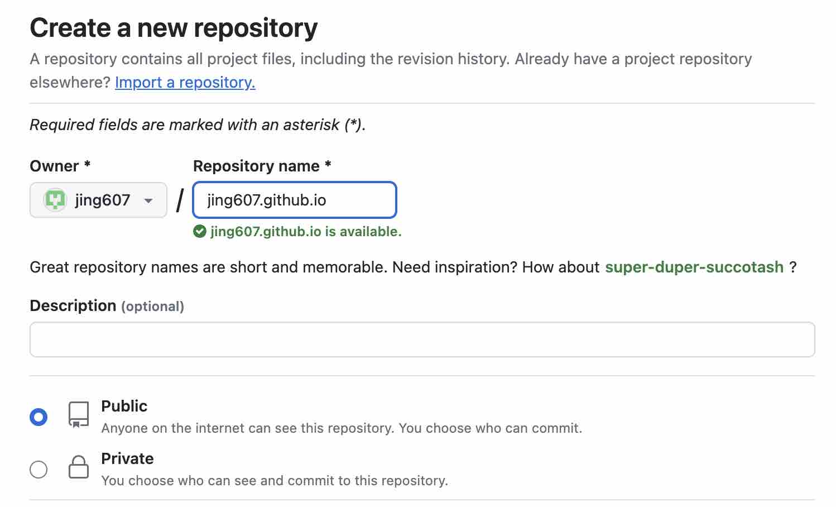Focus the Repository name input field

295,200
